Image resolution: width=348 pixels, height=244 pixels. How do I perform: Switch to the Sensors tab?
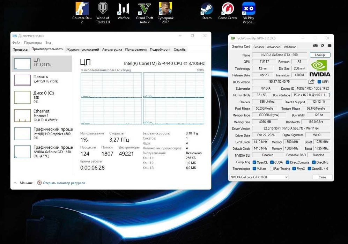[x=258, y=47]
